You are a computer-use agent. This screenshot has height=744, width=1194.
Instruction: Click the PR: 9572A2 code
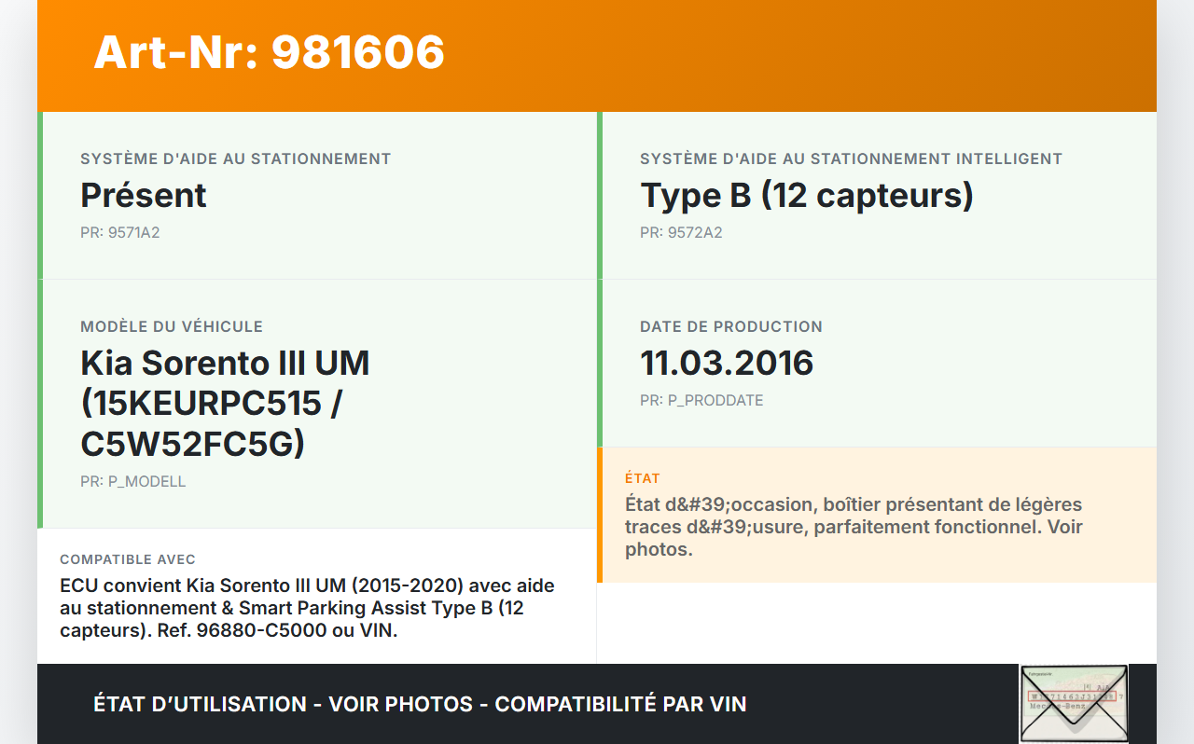click(681, 233)
